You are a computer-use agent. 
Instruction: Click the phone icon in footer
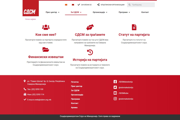click(25, 89)
